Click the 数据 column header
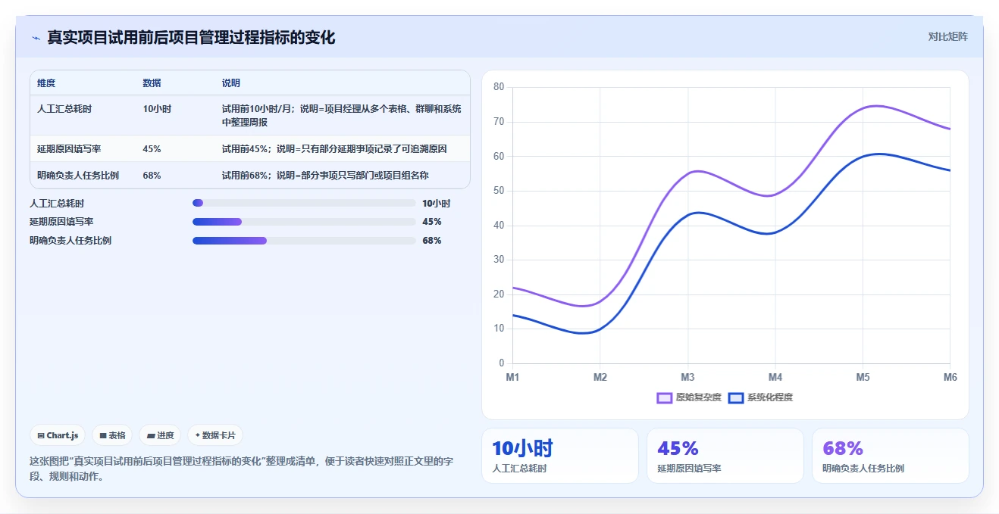 click(152, 83)
